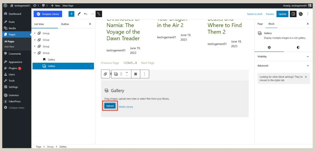Open updates counter in admin bar
The image size is (316, 151).
pyautogui.click(x=36, y=6)
